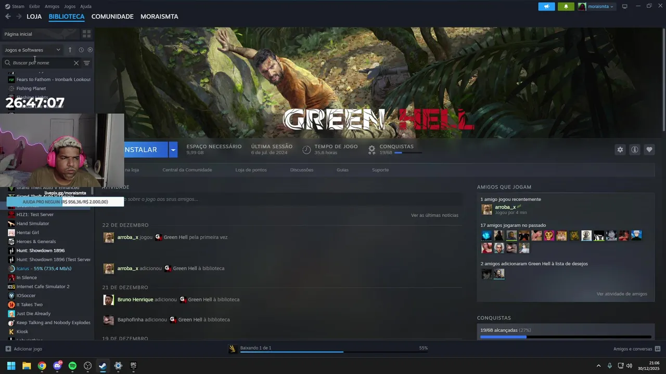Open the Suporte tab
The height and width of the screenshot is (374, 666).
click(x=380, y=170)
